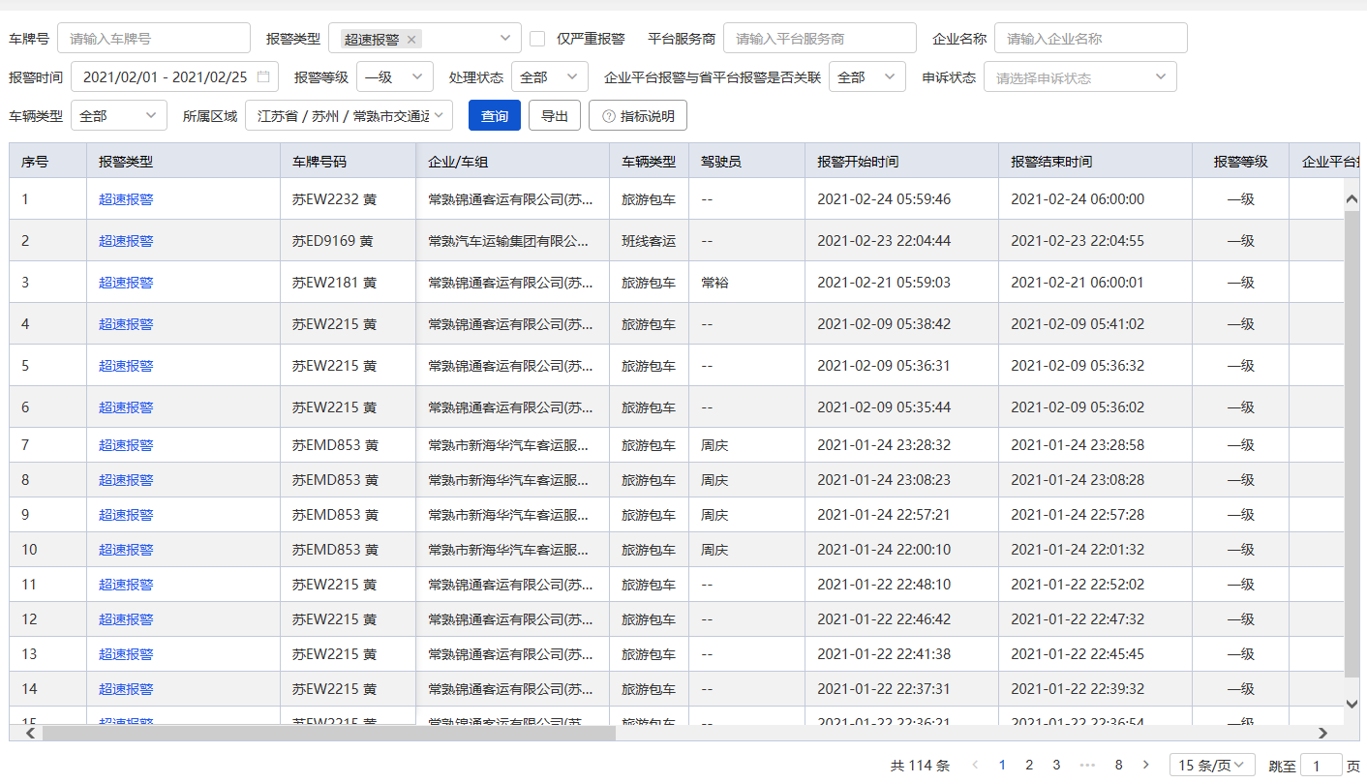Focus the 车牌号 input field

[x=154, y=39]
